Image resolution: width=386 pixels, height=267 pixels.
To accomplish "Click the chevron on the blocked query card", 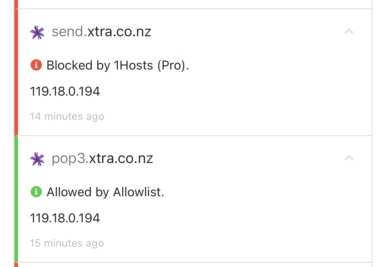I will [349, 31].
